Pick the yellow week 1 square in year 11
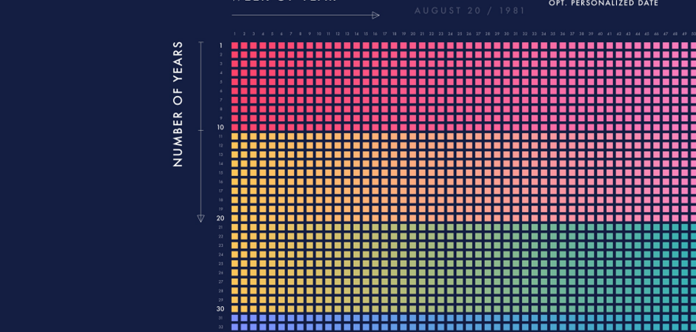The width and height of the screenshot is (696, 332). [x=235, y=137]
